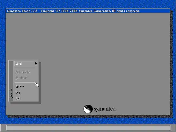Screen dimensions: 176x132
Task: Expand the Local submenu arrow
Action: coord(36,64)
